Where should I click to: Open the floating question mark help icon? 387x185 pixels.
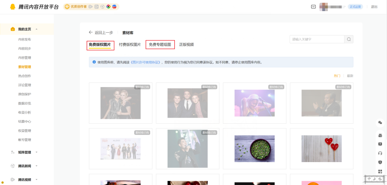[x=380, y=144]
